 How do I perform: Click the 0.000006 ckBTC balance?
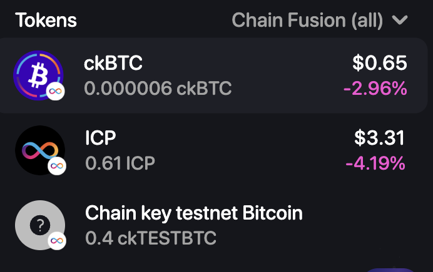pyautogui.click(x=158, y=89)
